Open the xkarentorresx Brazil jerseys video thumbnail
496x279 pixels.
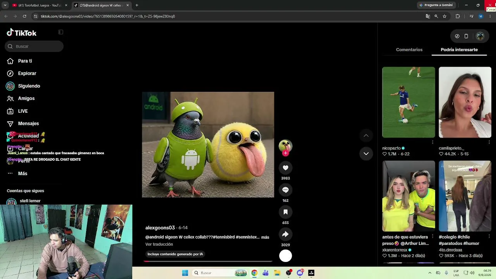(408, 196)
